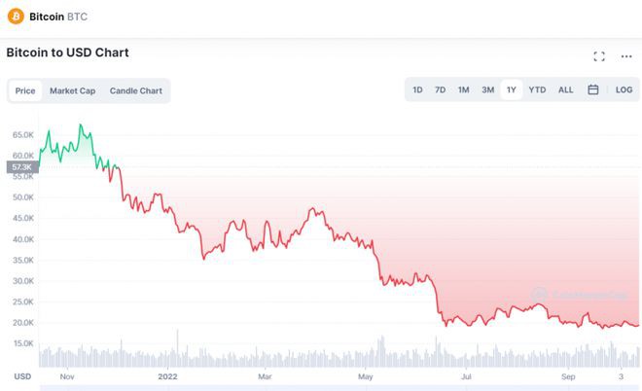642x391 pixels.
Task: Select the 1M time range
Action: tap(463, 90)
